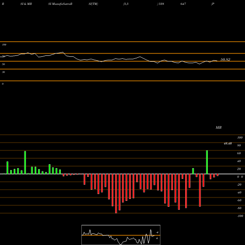
Task: Click the 40 label on MR axis
Action: (x=239, y=161)
